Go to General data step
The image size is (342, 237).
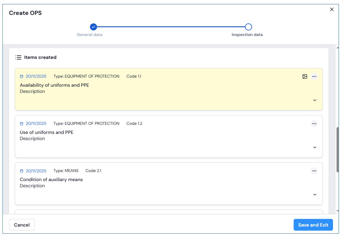pos(93,27)
